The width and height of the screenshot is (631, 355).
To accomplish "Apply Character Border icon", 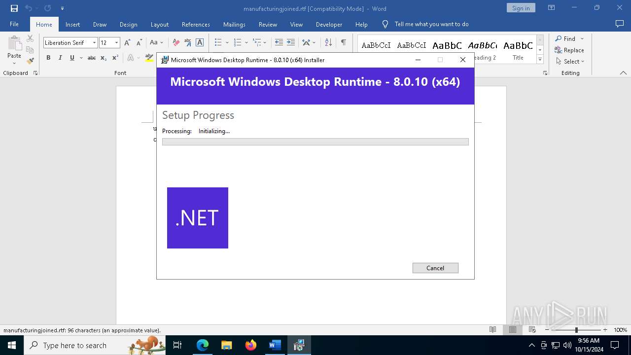I will click(x=200, y=43).
